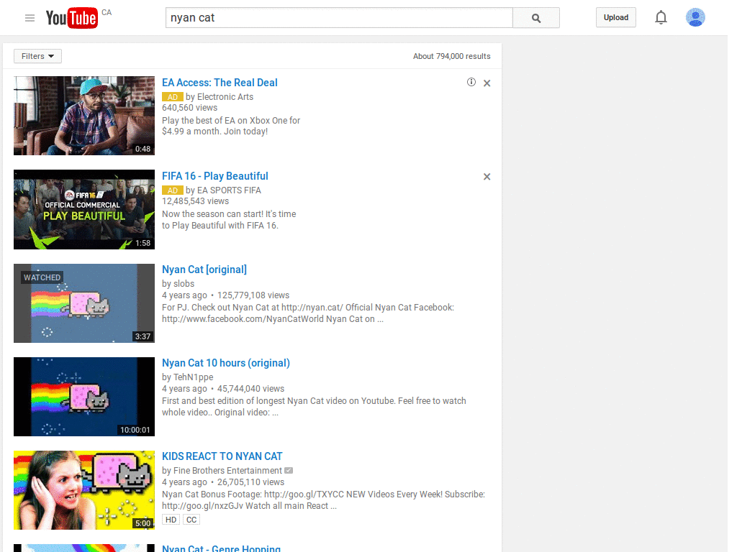
Task: Click the watched Nyan Cat original thumbnail
Action: click(x=84, y=303)
